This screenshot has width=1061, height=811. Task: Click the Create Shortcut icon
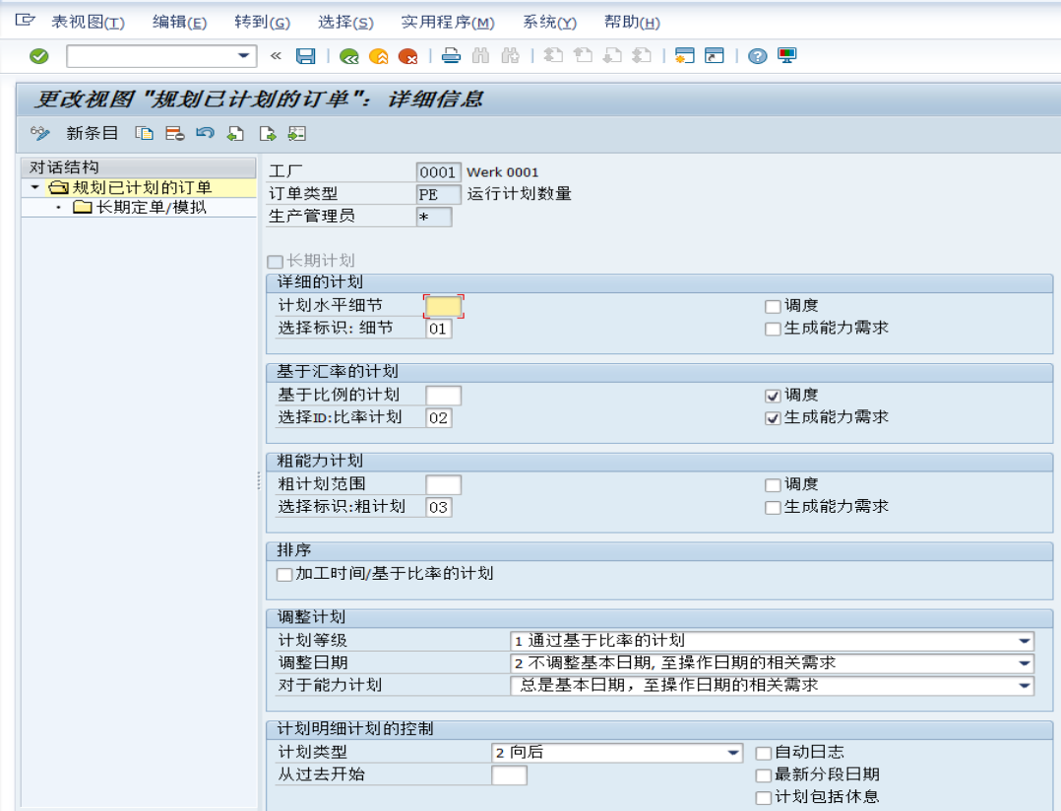pyautogui.click(x=715, y=56)
